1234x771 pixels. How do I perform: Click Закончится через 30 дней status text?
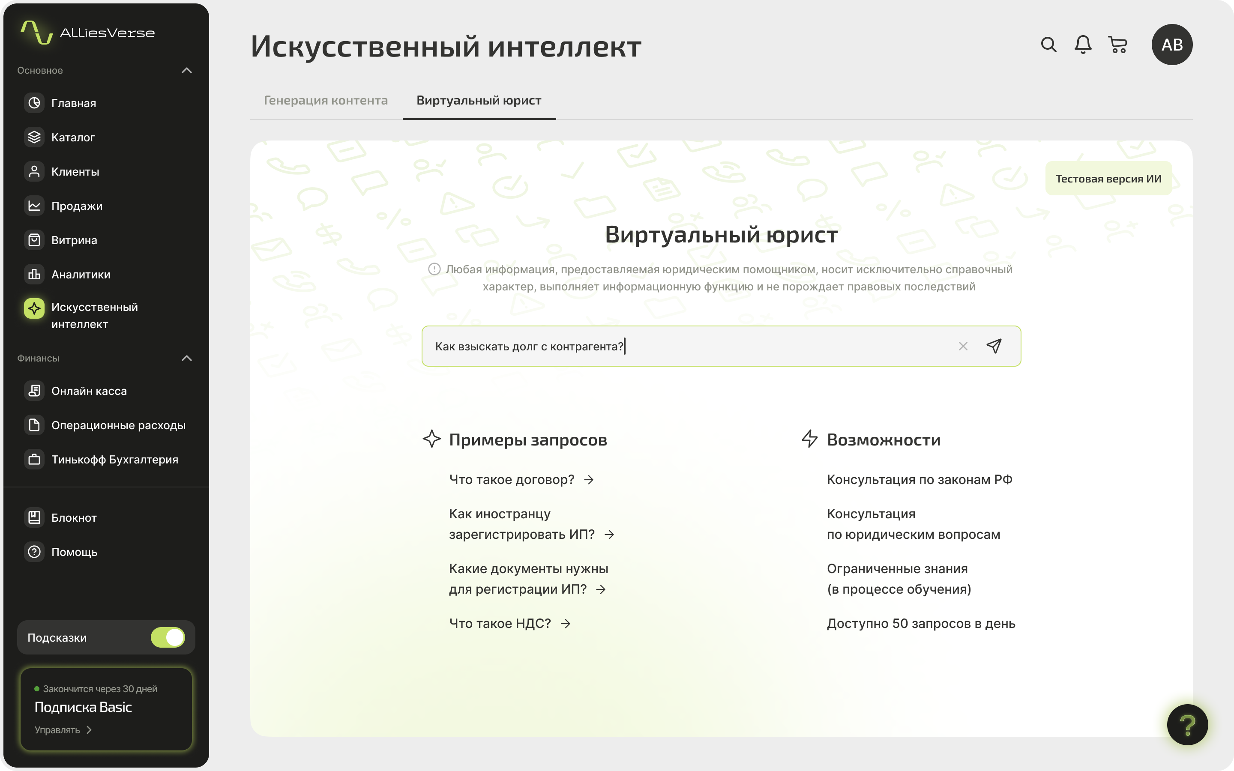pyautogui.click(x=100, y=689)
